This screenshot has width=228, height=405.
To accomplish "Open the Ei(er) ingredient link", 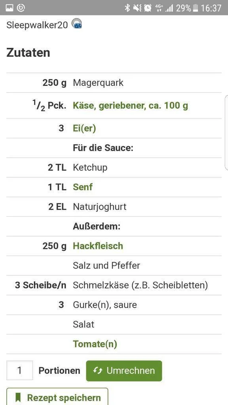I will click(84, 128).
